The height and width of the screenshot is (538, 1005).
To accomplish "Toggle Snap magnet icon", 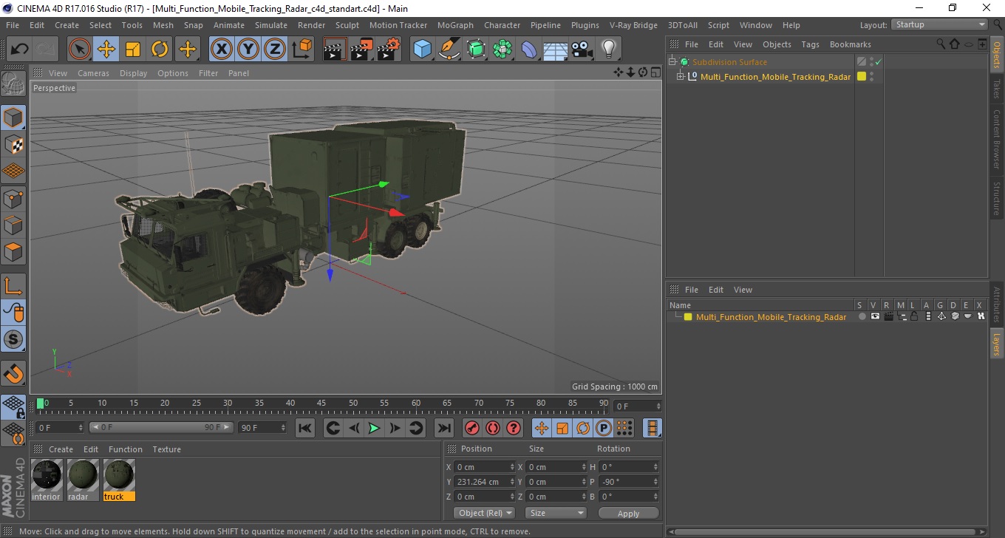I will tap(13, 373).
